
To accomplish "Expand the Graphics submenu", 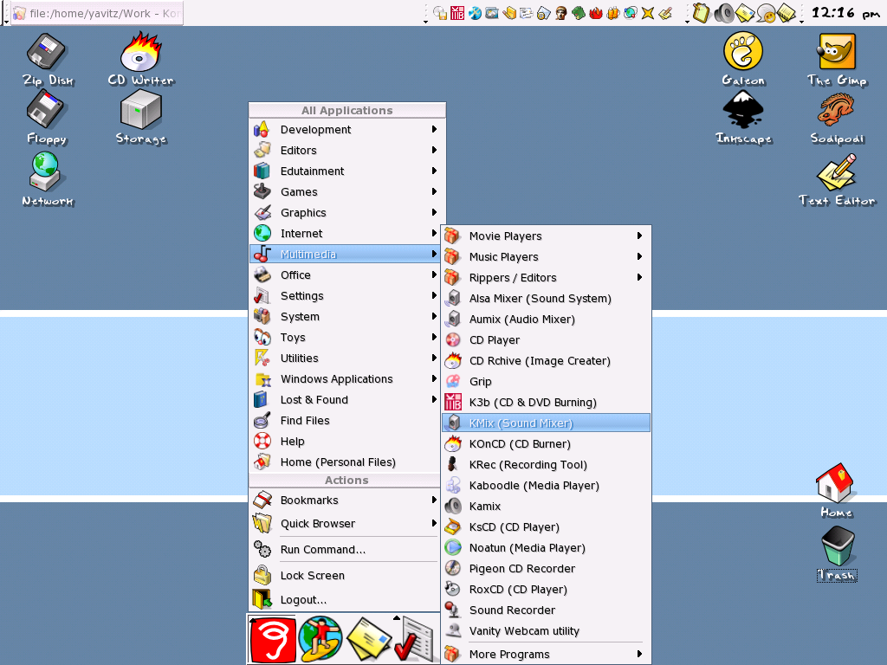I will tap(346, 213).
